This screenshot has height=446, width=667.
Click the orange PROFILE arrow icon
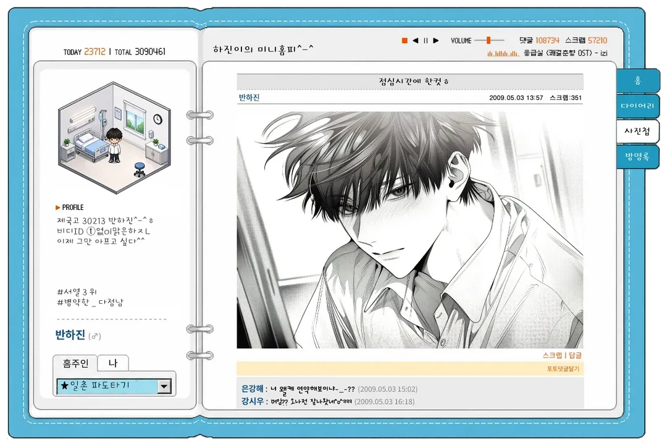pyautogui.click(x=58, y=208)
